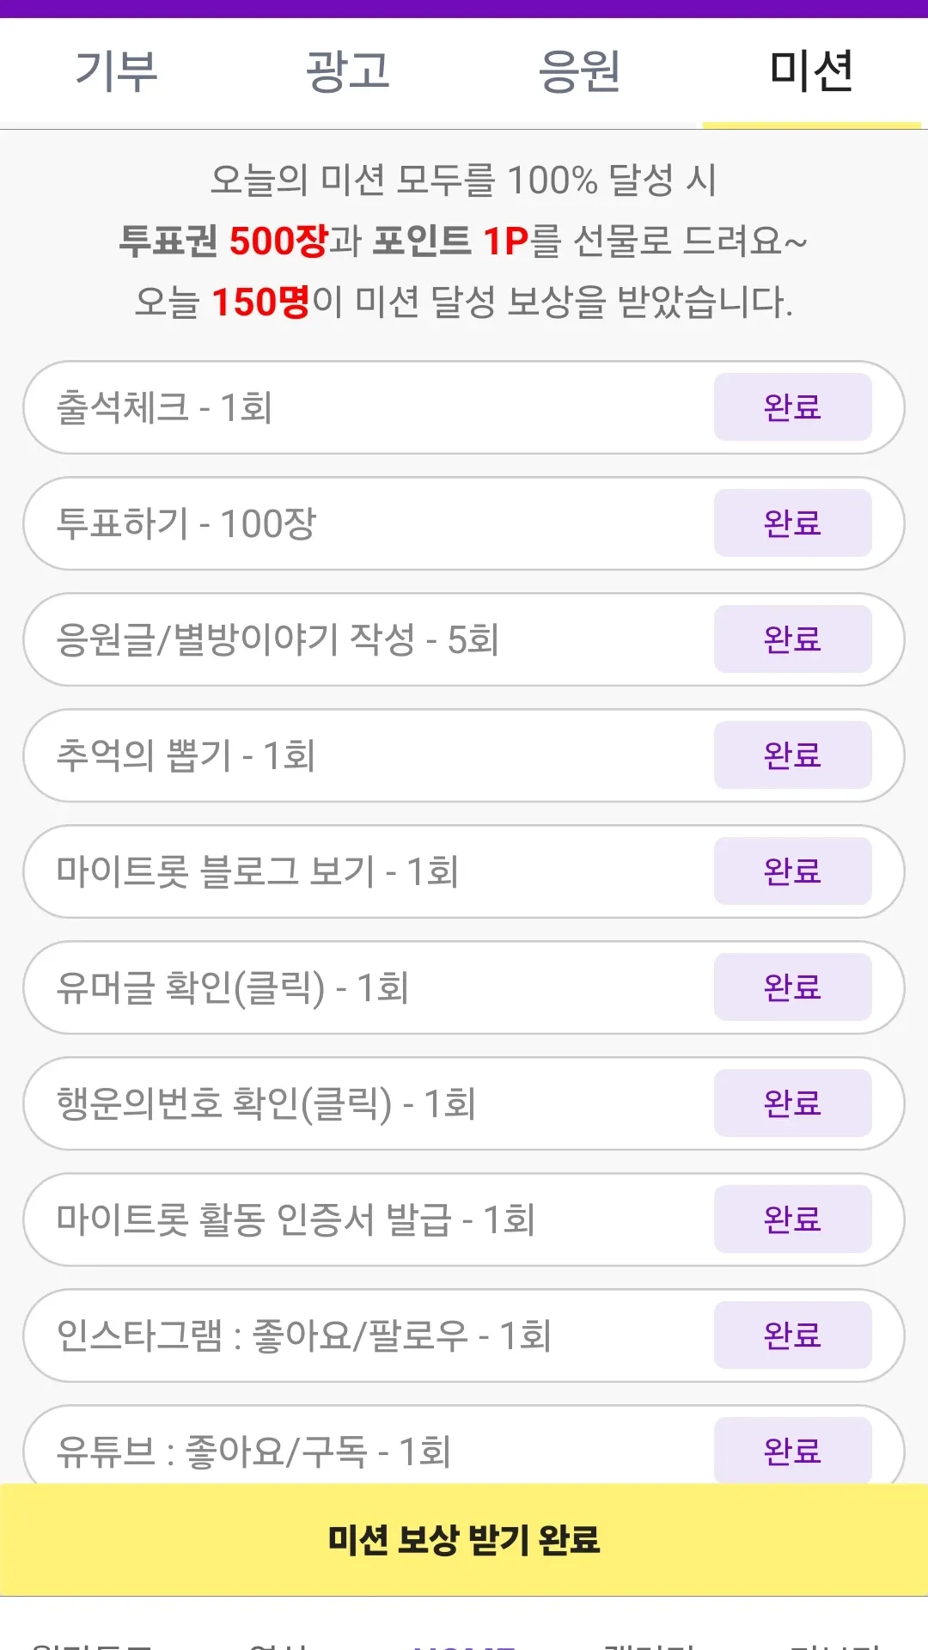Screen dimensions: 928x1650
Task: Tap 완료 for 응원글/별방이야기 작성 mission
Action: coord(792,639)
